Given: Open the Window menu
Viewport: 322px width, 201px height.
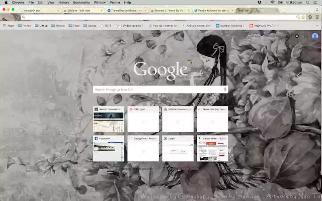Looking at the screenshot, I should pyautogui.click(x=100, y=3).
